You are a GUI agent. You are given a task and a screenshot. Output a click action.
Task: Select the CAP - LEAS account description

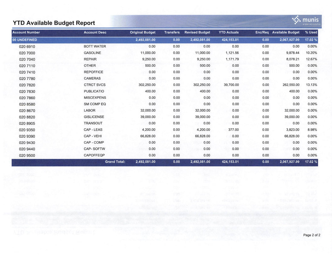click(93, 130)
